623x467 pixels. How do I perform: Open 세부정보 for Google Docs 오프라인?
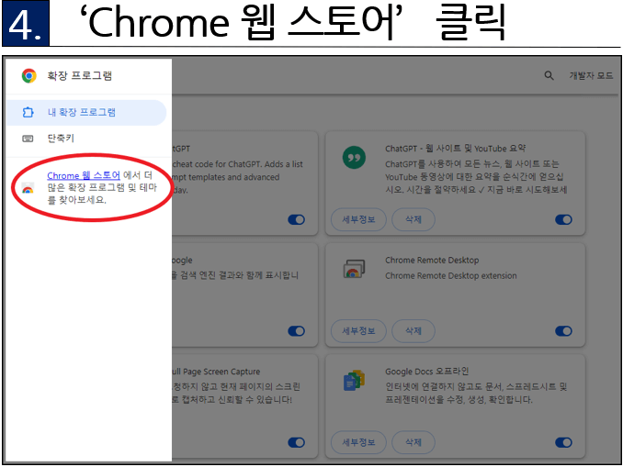click(x=358, y=442)
